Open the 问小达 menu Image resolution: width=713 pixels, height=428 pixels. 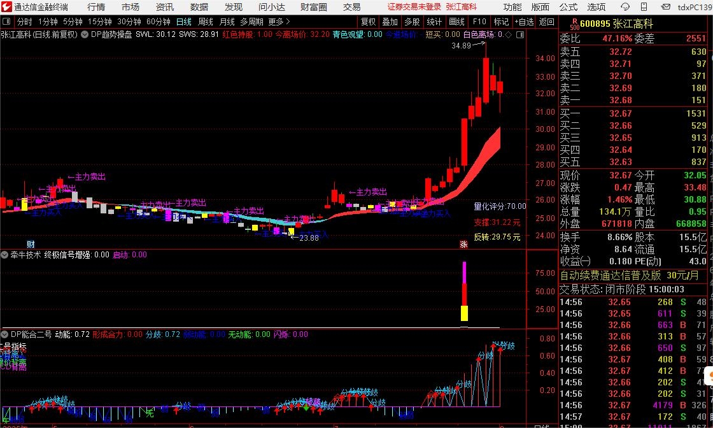point(272,7)
